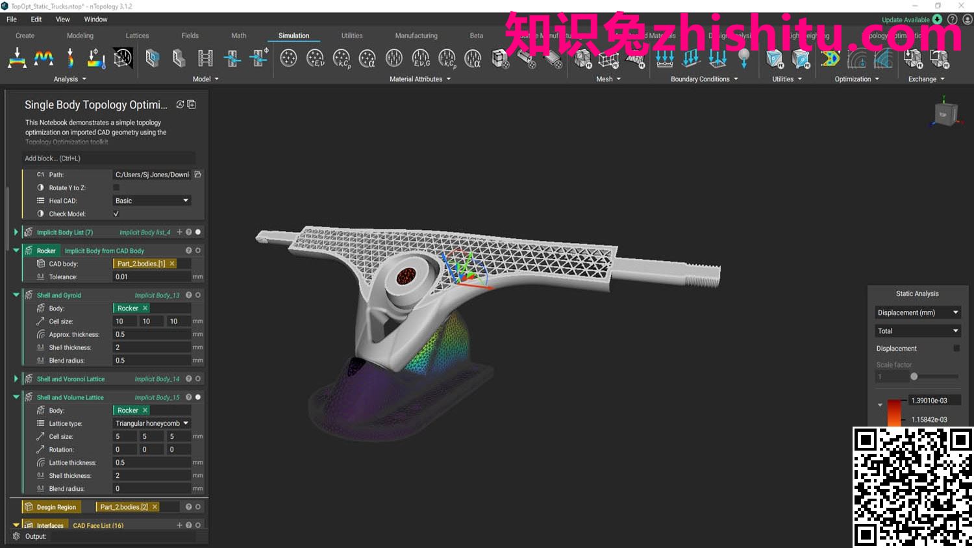
Task: Expand the Shell and Voronoi Lattice block
Action: 16,379
